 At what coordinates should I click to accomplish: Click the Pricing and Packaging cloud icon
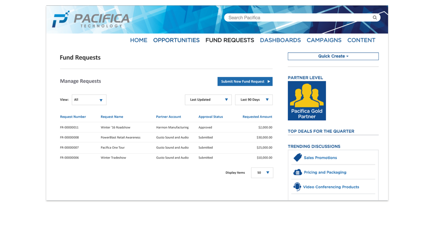tap(298, 172)
